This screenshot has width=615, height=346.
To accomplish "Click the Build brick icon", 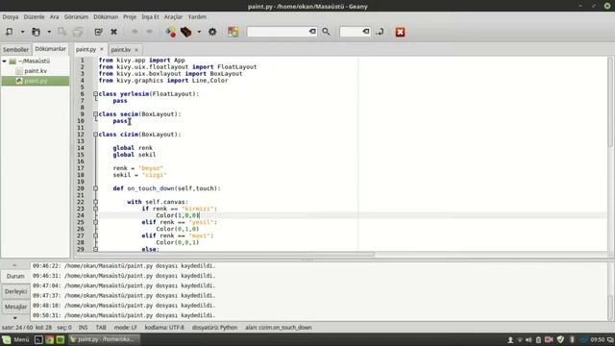I will tap(185, 32).
